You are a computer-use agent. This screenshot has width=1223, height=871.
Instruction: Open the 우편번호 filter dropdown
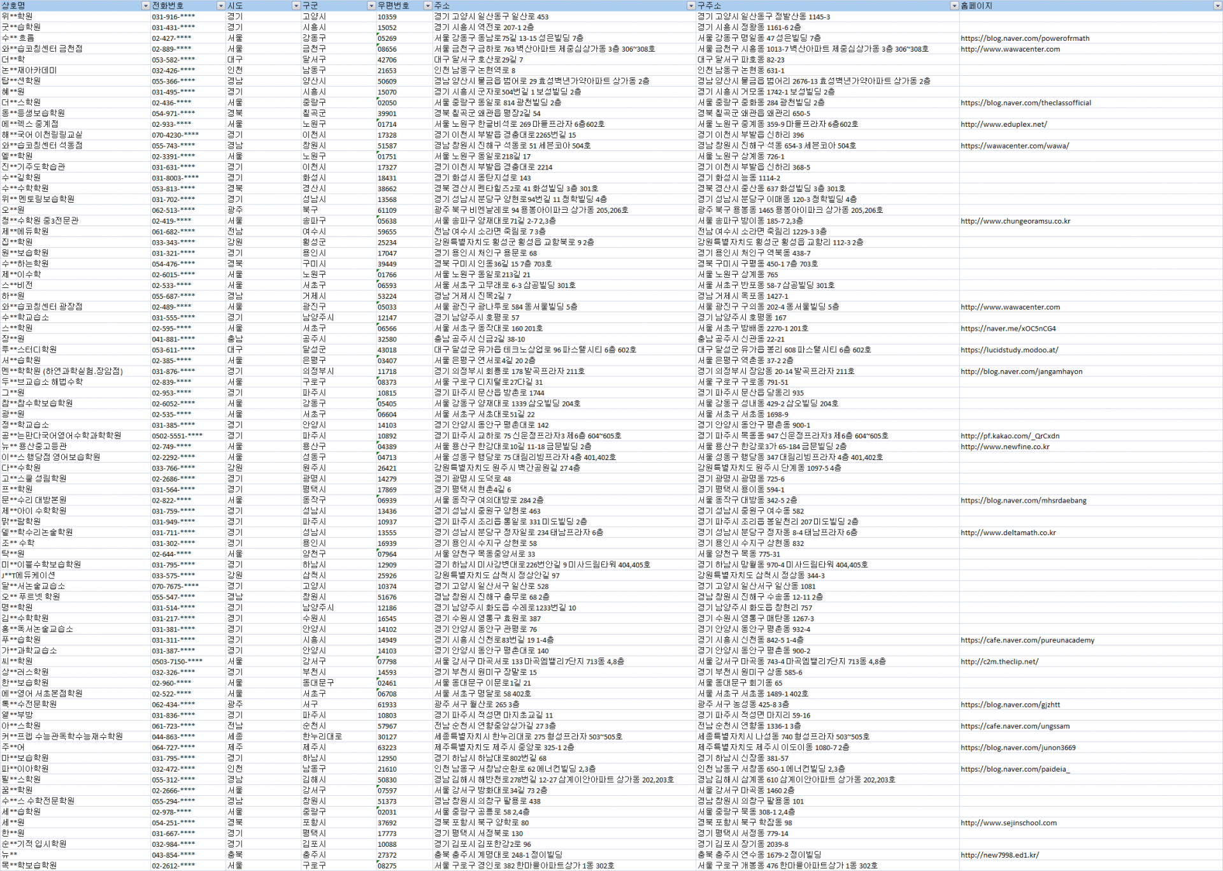(427, 6)
